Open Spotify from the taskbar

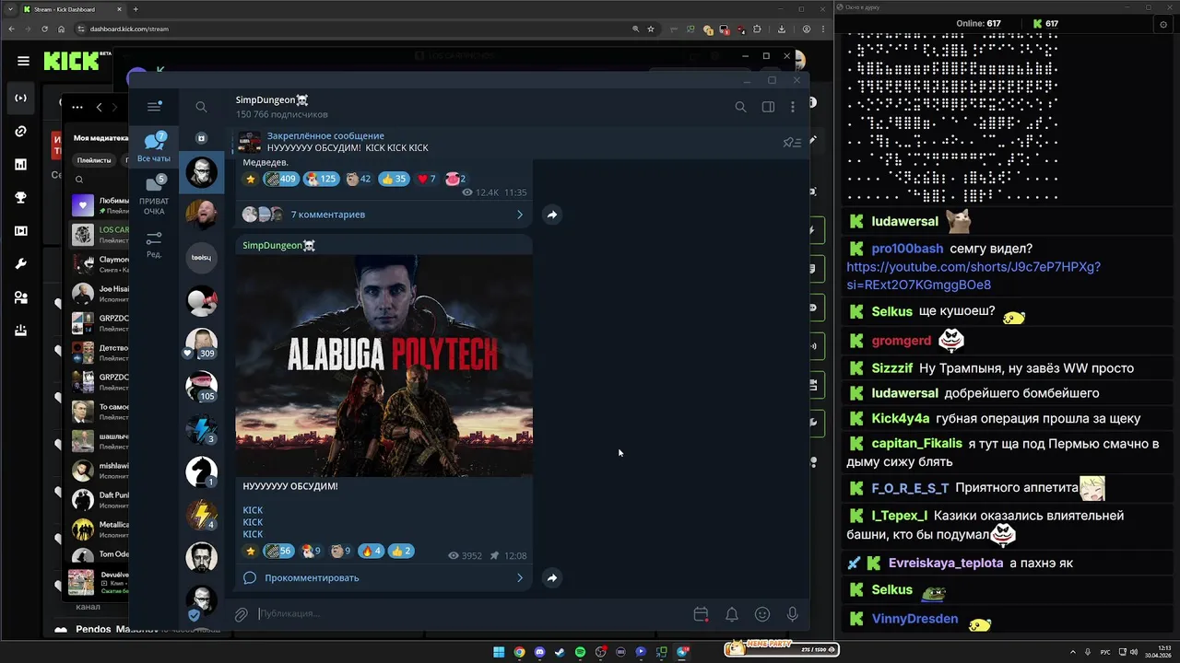coord(580,652)
